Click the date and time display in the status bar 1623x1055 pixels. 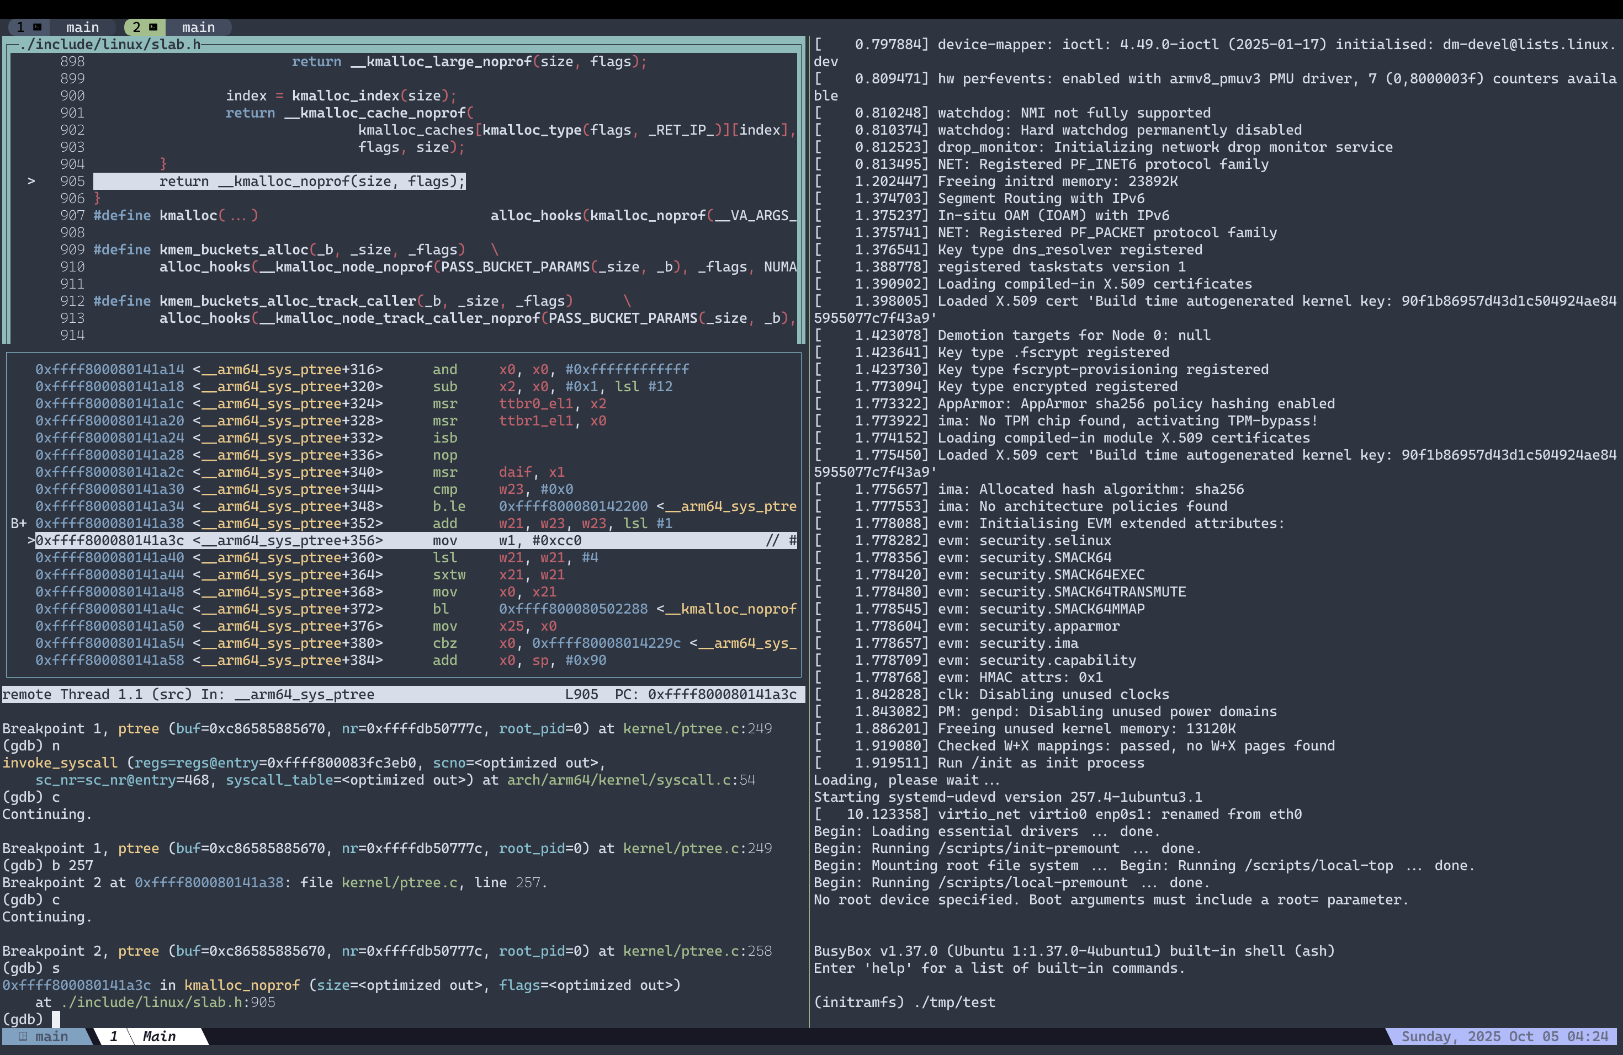coord(1504,1037)
